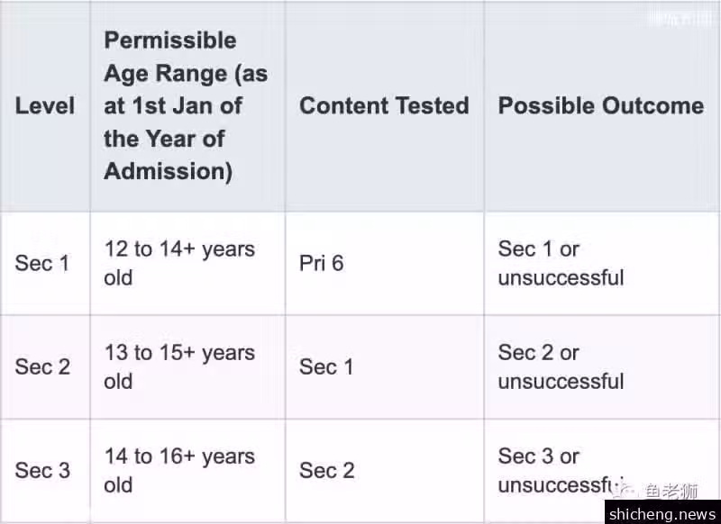Select Sec 2 in Content Tested column
The width and height of the screenshot is (721, 524).
coord(385,471)
